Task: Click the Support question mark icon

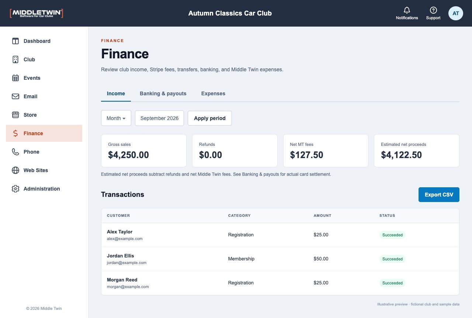Action: point(433,10)
